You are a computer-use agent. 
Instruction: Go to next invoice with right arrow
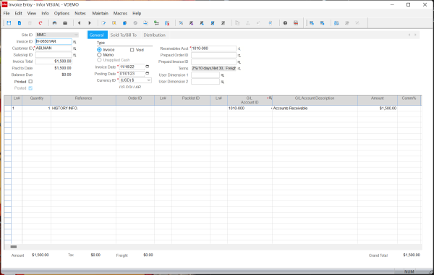(x=90, y=23)
